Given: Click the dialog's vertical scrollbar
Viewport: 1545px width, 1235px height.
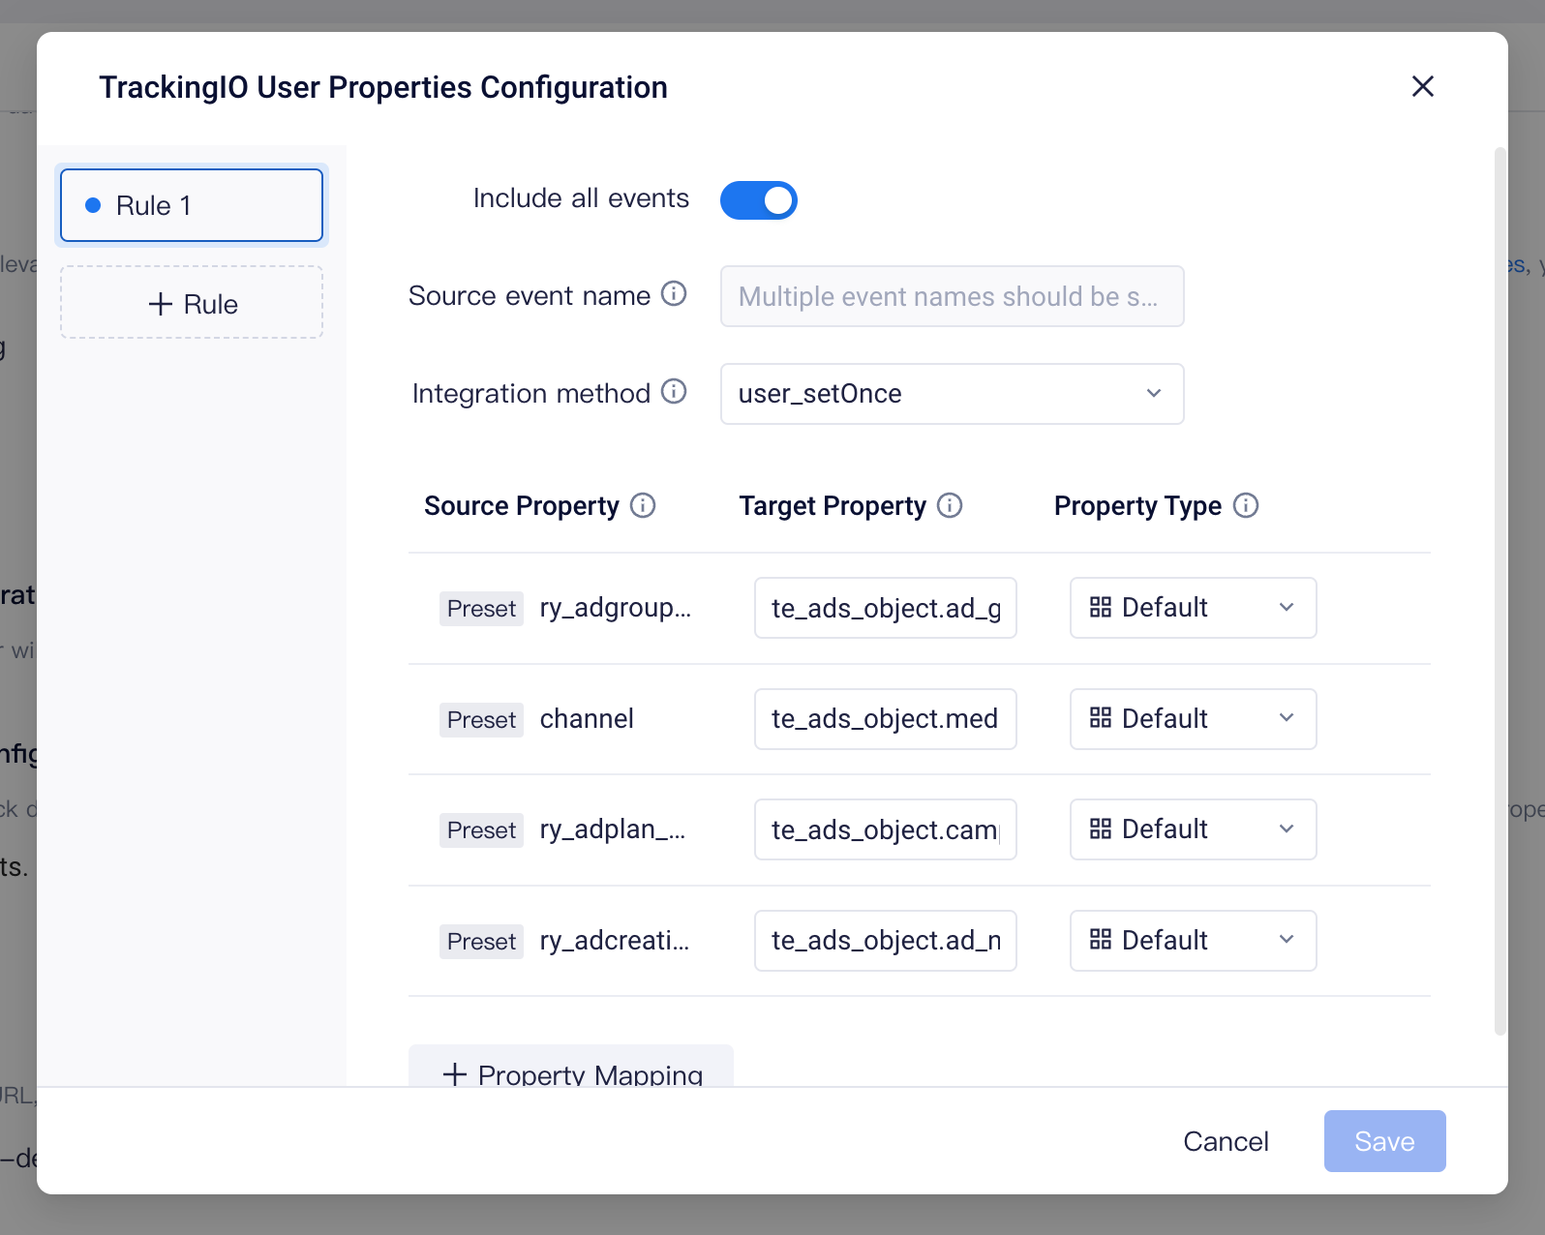Looking at the screenshot, I should (1500, 590).
